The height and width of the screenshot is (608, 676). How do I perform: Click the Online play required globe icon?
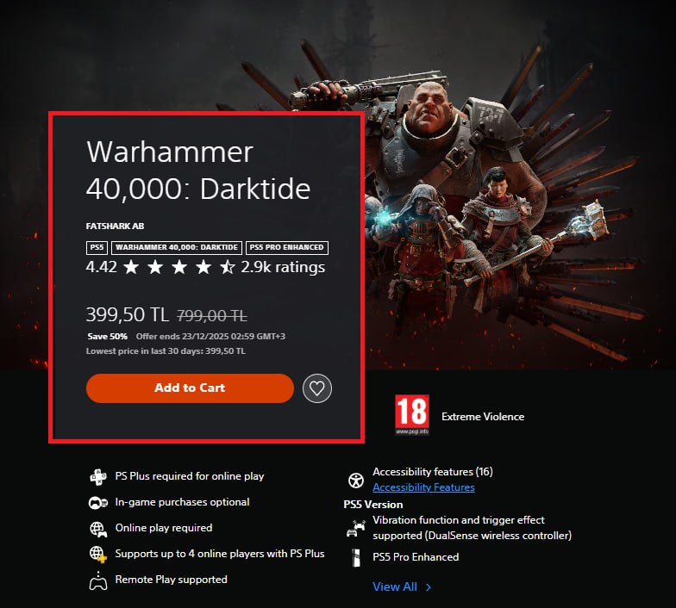click(98, 529)
